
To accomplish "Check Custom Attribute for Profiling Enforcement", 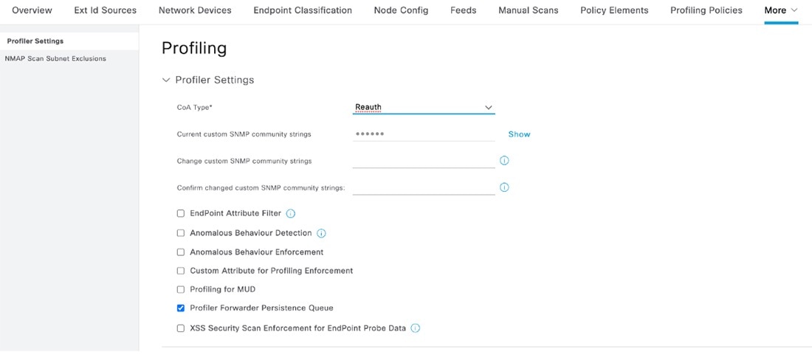I will pyautogui.click(x=181, y=271).
